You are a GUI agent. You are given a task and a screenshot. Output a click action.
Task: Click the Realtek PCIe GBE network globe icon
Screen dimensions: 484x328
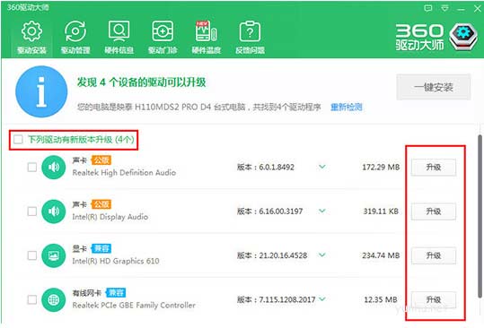click(x=54, y=299)
